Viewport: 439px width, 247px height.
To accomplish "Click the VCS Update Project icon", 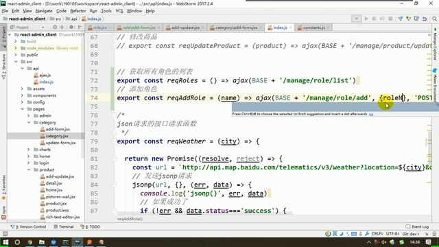I will click(401, 19).
